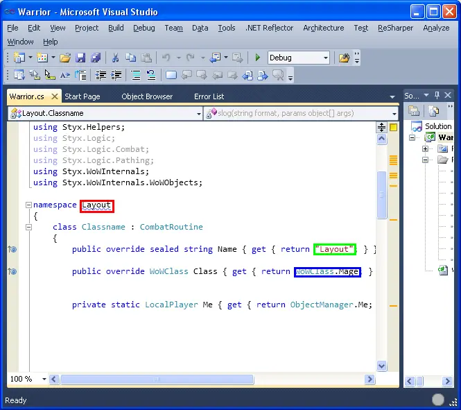
Task: Comment out the selected lines icon
Action: point(136,76)
